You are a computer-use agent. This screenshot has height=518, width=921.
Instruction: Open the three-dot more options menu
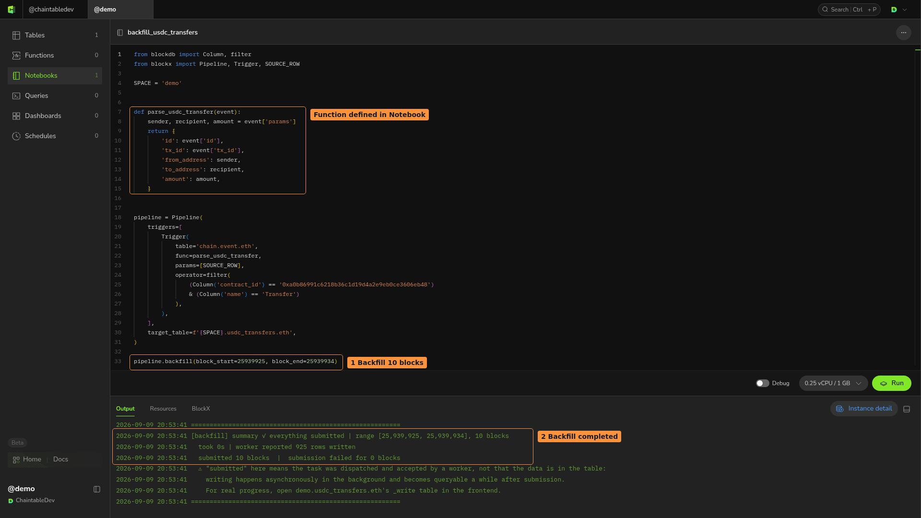click(903, 33)
